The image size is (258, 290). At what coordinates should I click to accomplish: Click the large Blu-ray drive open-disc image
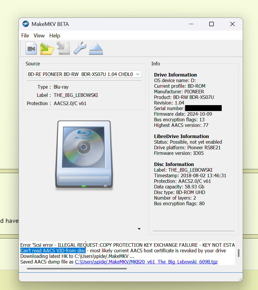click(x=84, y=154)
